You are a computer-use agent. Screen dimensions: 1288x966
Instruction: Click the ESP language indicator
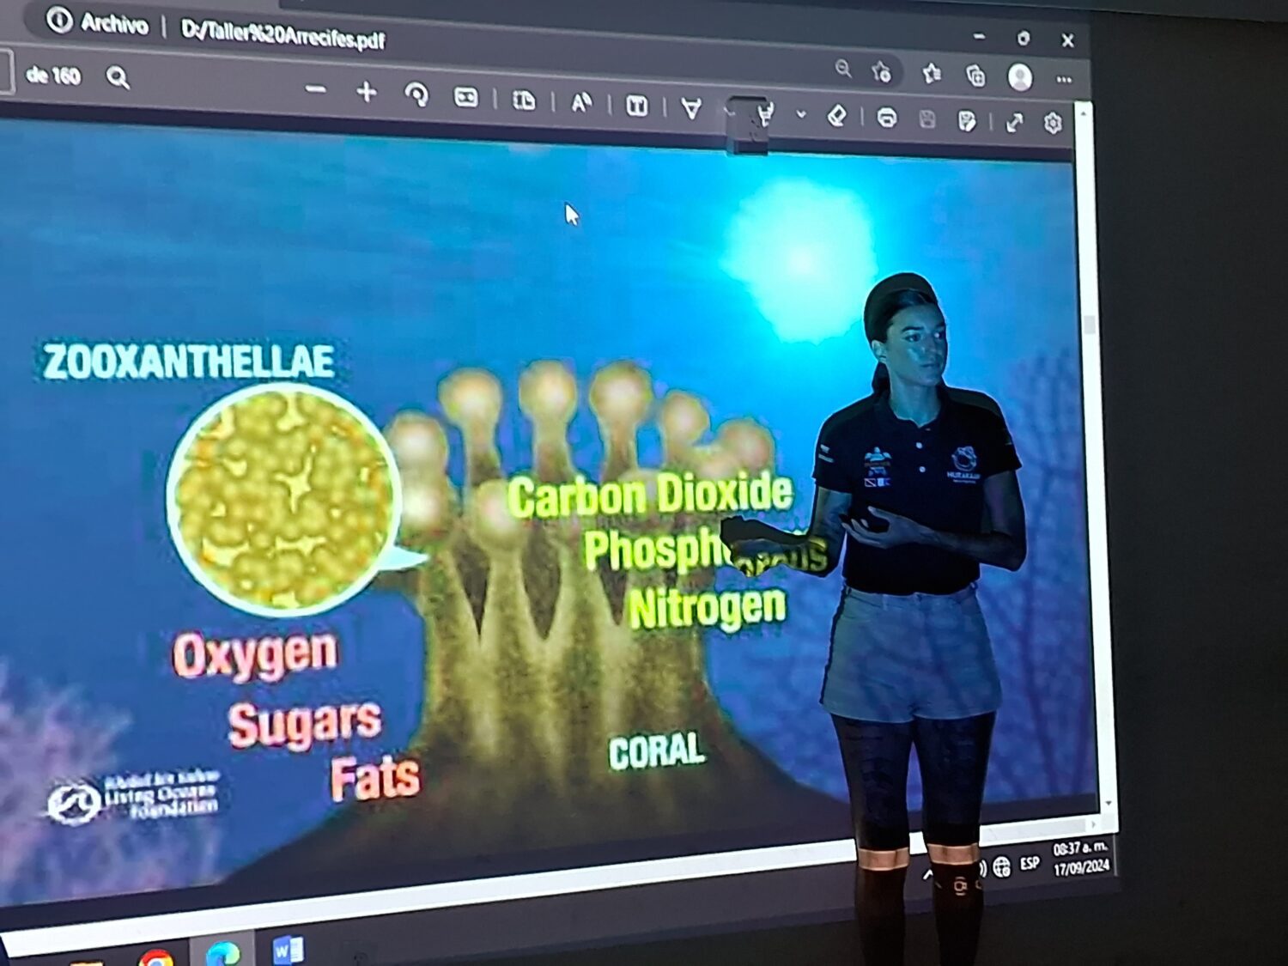[x=1030, y=863]
